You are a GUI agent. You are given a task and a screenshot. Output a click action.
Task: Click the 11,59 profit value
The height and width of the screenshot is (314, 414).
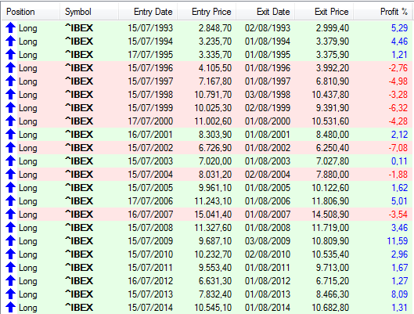pyautogui.click(x=397, y=241)
